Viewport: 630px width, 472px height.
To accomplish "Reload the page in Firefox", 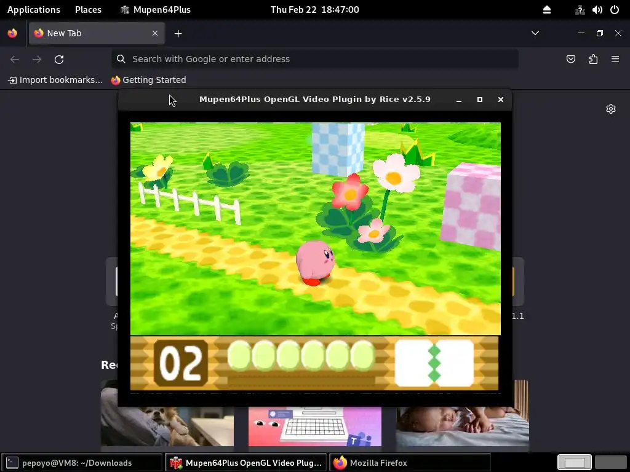I will pyautogui.click(x=59, y=60).
